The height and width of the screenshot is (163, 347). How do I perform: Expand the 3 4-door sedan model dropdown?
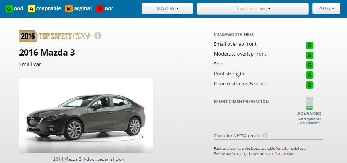coord(253,9)
